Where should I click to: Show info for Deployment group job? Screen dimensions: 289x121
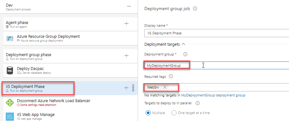pos(195,9)
